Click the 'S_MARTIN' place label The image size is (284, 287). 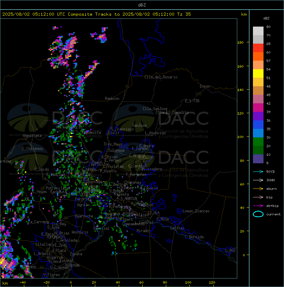point(129,199)
